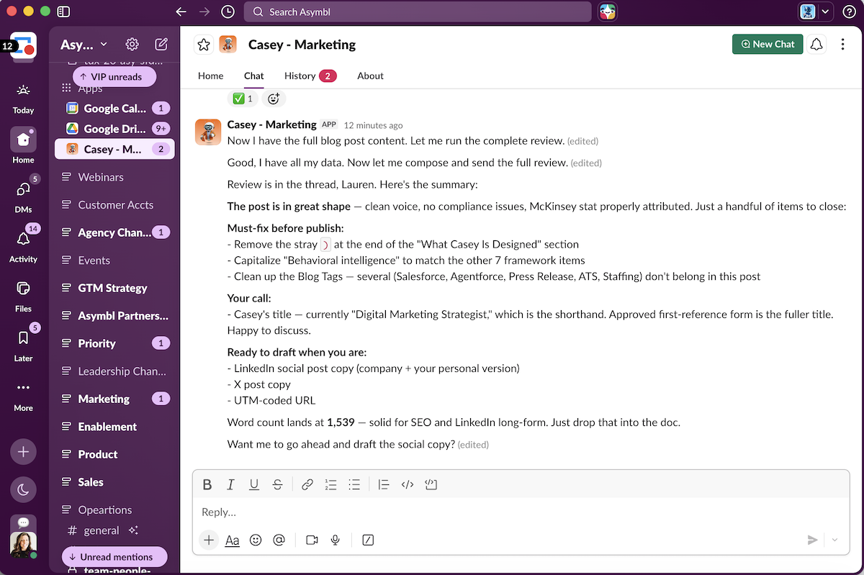
Task: Add a reaction to the message
Action: tap(274, 99)
